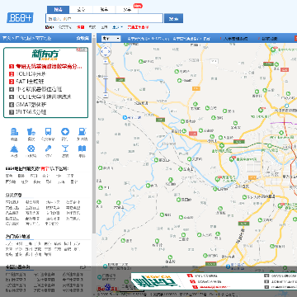Zoom in with the map plus button

(x=106, y=62)
